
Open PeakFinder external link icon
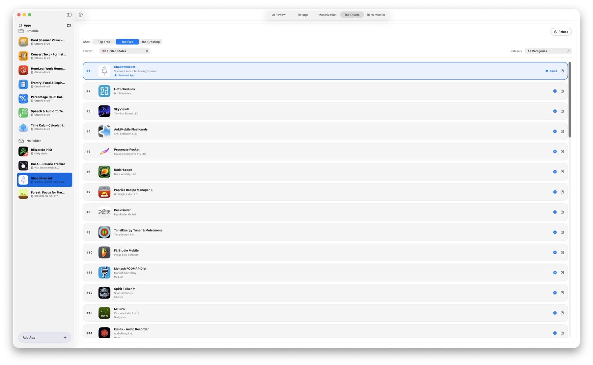click(562, 212)
